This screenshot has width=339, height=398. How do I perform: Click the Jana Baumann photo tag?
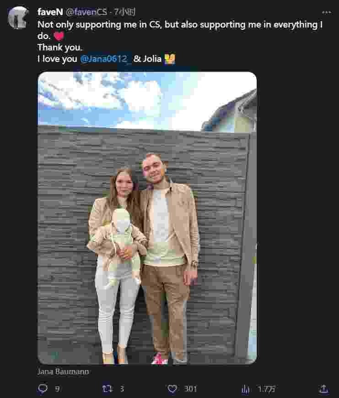[63, 371]
